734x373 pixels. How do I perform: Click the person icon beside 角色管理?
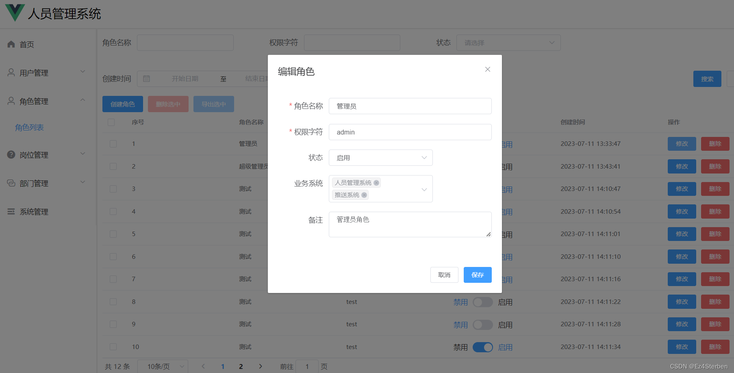(x=11, y=101)
